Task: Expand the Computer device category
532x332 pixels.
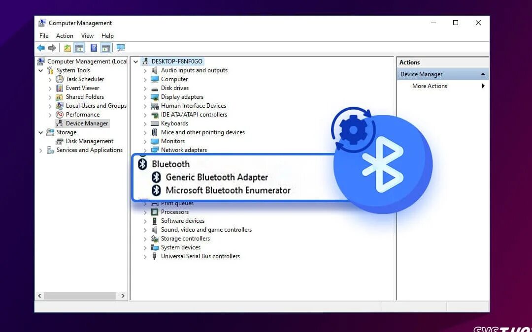Action: point(145,80)
